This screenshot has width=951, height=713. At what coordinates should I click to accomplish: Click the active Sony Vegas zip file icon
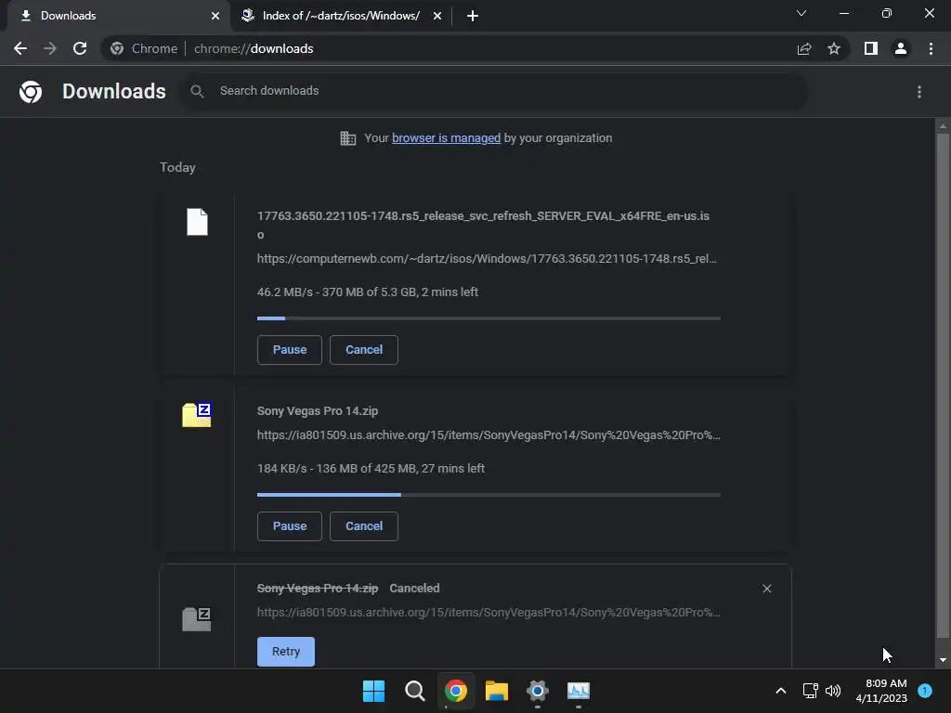(197, 415)
